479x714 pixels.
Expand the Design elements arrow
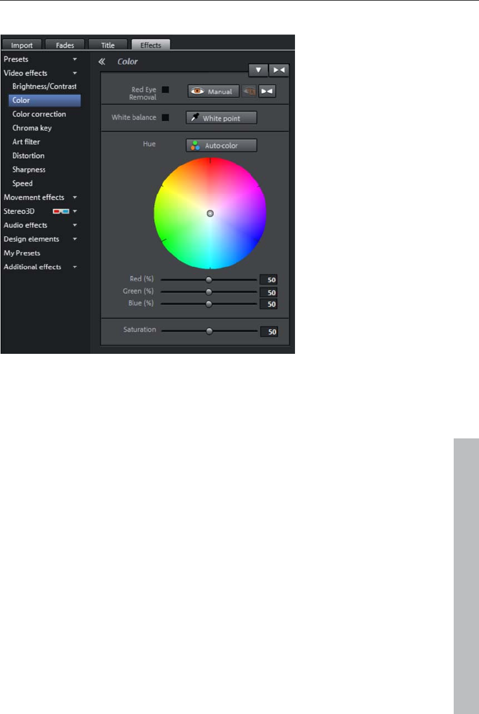[75, 239]
